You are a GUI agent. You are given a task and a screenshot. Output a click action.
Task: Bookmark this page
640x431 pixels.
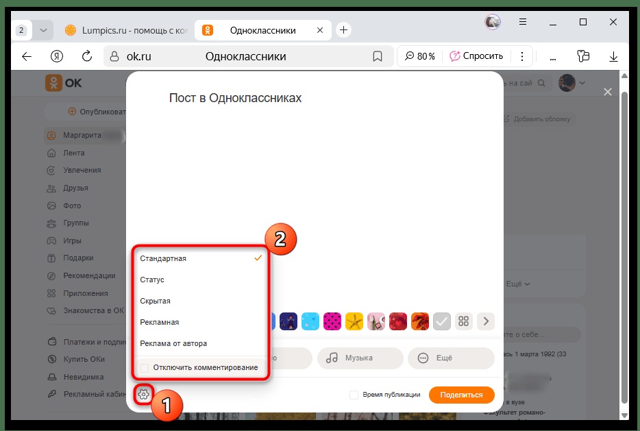[378, 56]
